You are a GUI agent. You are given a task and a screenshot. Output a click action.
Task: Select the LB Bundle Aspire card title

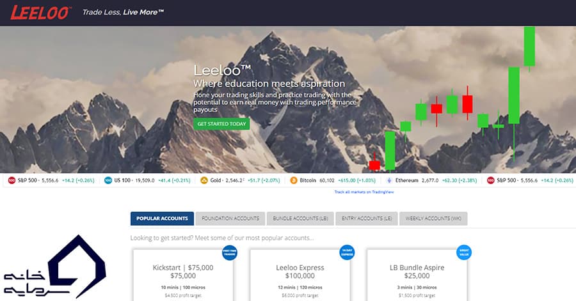[417, 268]
